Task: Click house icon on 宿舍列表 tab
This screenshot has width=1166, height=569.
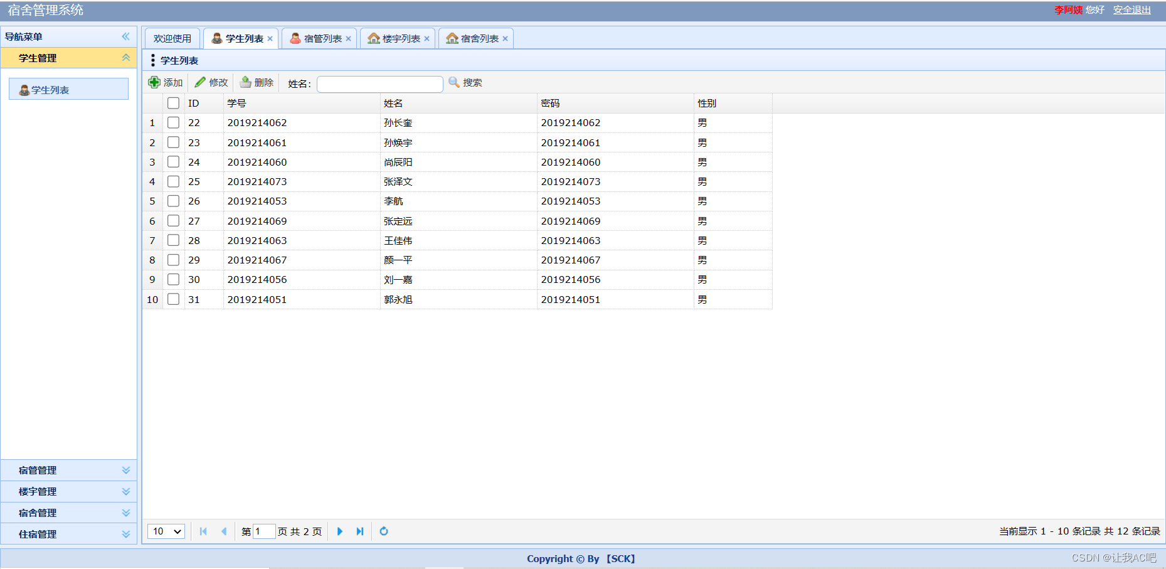Action: point(452,38)
